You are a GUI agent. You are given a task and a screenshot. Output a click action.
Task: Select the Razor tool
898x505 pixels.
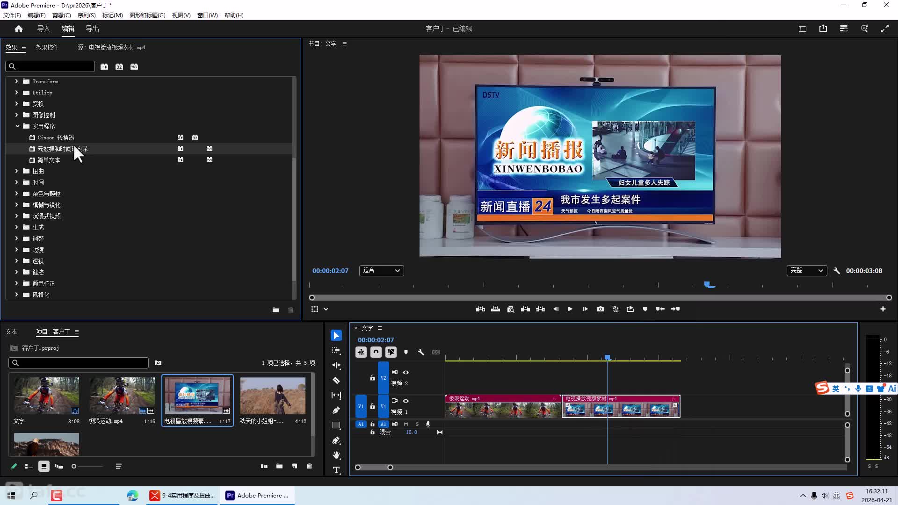336,380
